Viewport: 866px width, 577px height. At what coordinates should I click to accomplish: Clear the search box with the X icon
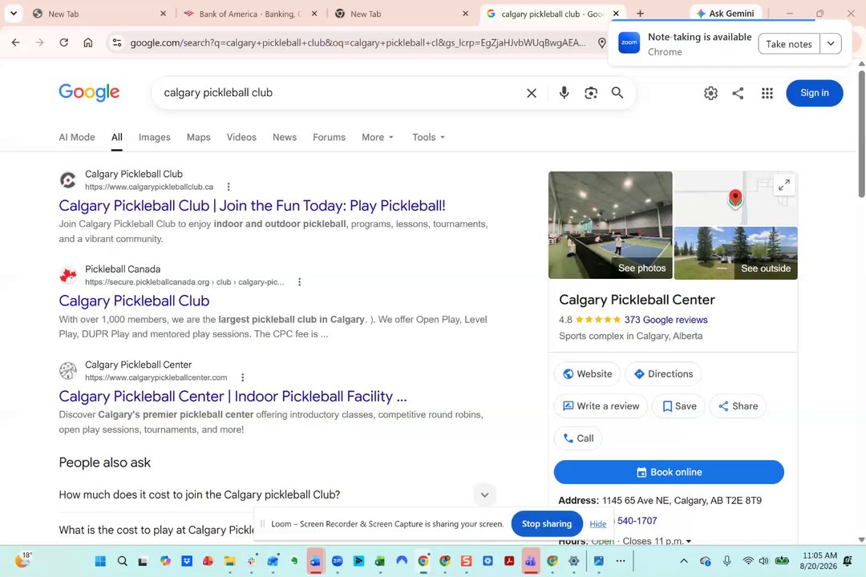point(532,93)
